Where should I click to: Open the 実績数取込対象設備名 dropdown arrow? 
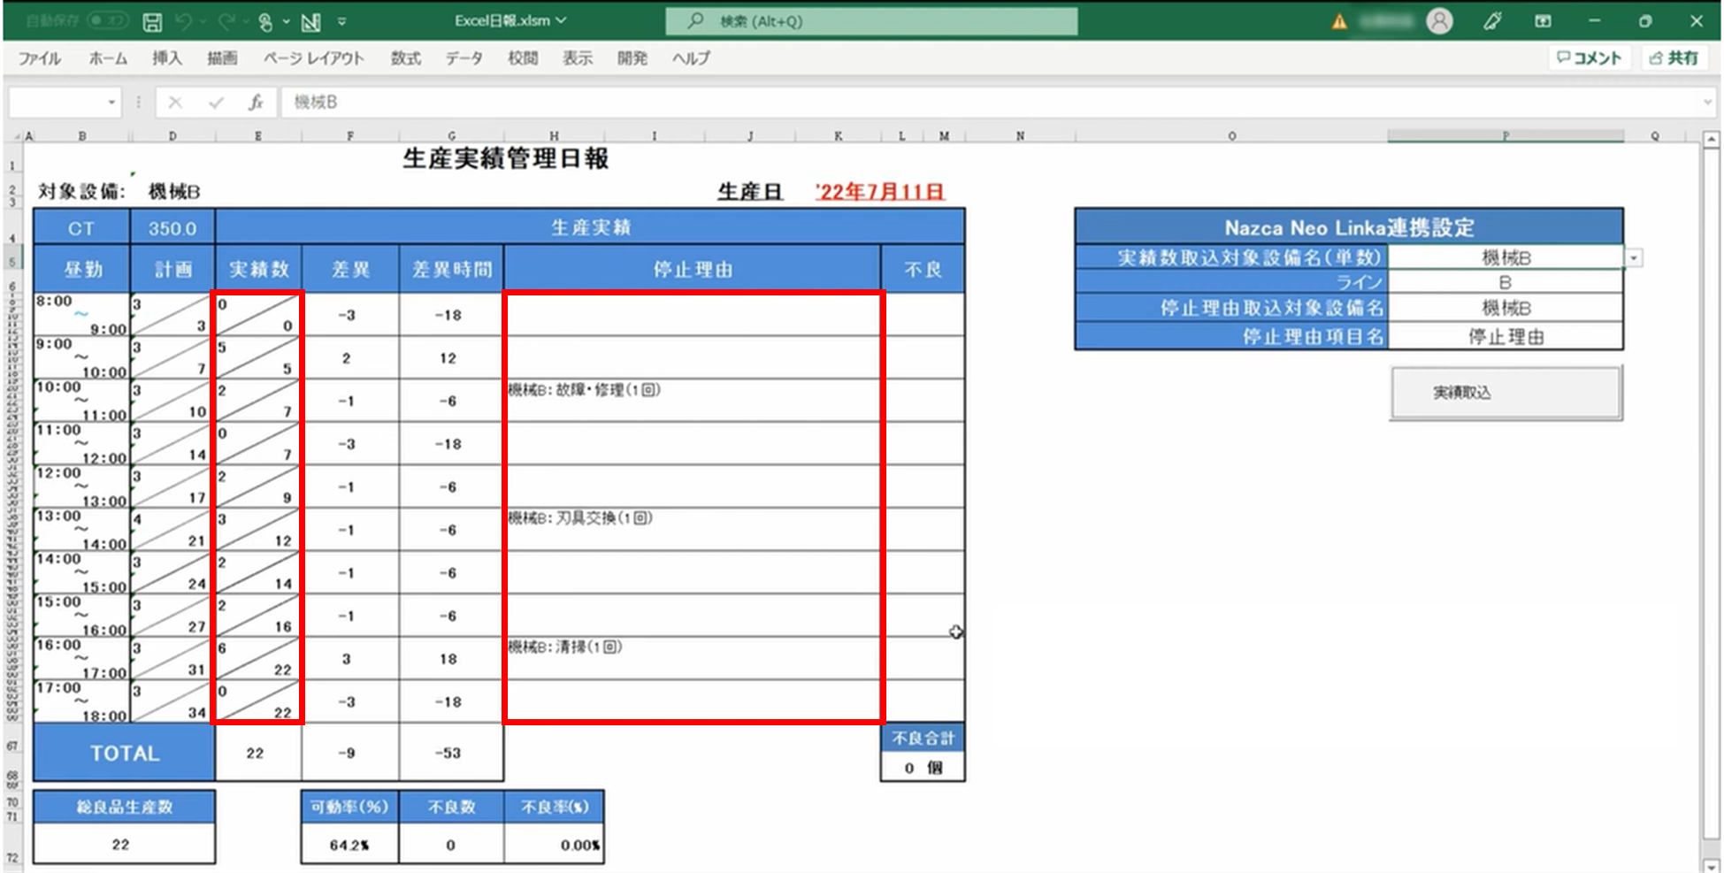1633,258
